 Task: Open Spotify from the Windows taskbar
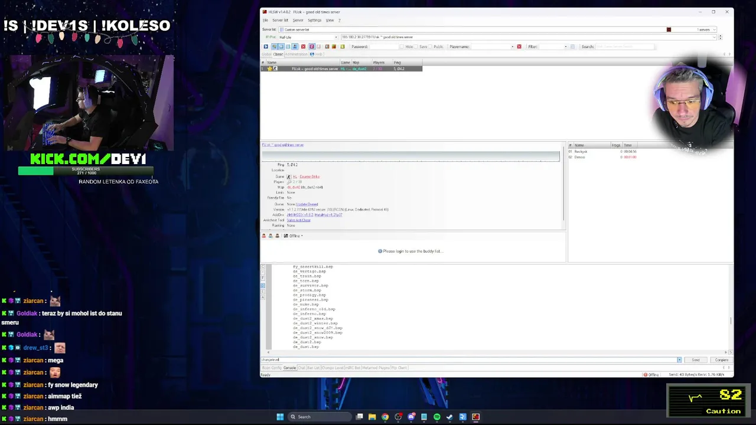pyautogui.click(x=436, y=417)
